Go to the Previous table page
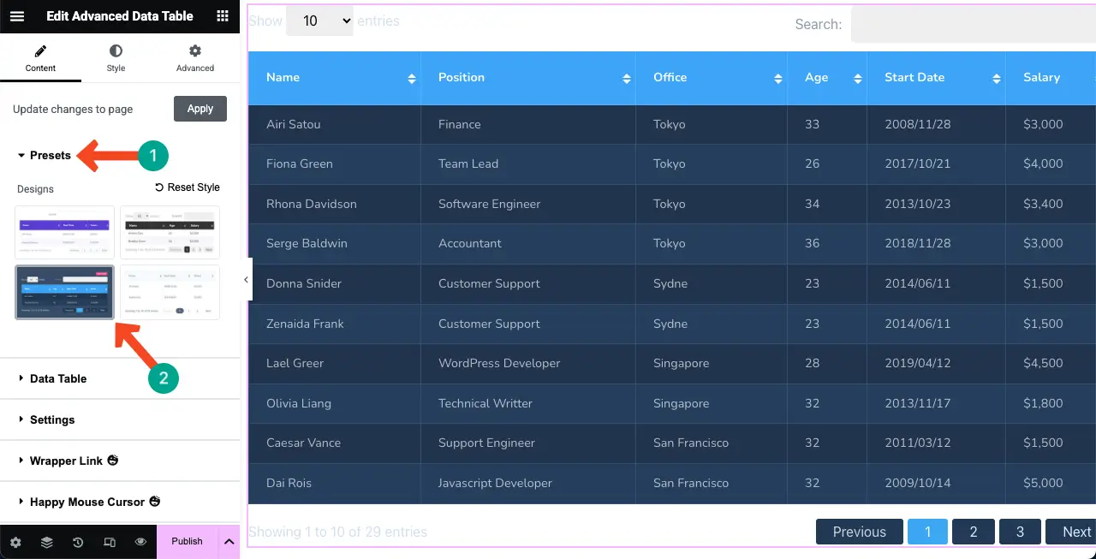This screenshot has height=559, width=1096. (860, 532)
